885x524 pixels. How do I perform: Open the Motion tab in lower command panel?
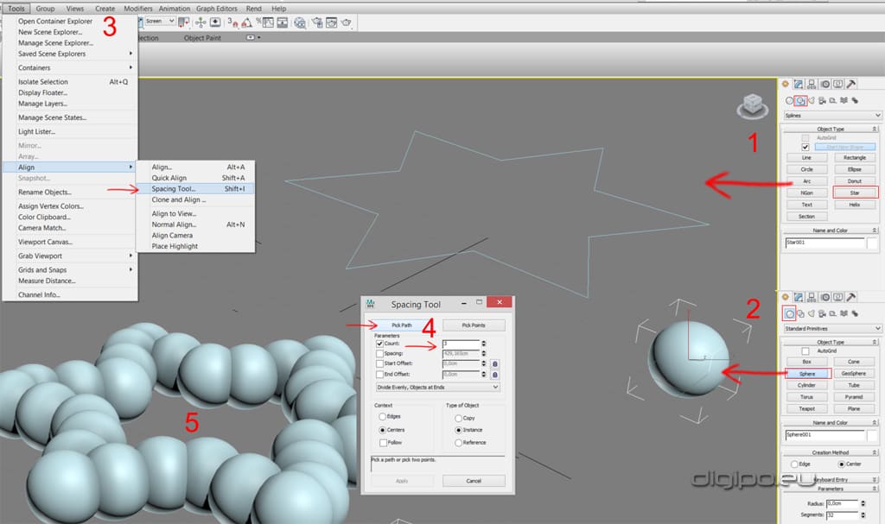(825, 297)
